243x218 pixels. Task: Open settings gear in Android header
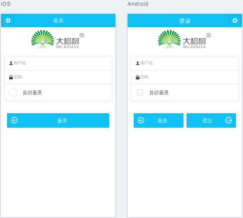tap(235, 20)
